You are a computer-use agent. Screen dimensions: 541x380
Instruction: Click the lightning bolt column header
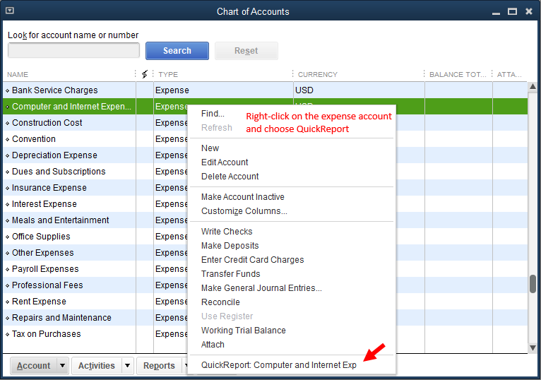point(145,74)
